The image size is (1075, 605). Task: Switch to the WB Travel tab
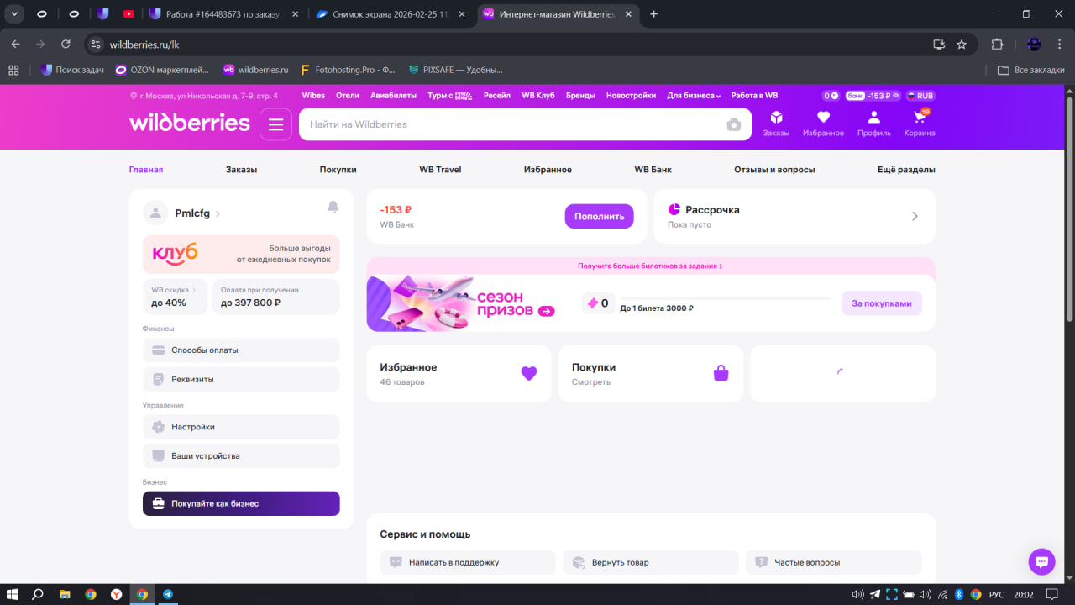(440, 170)
